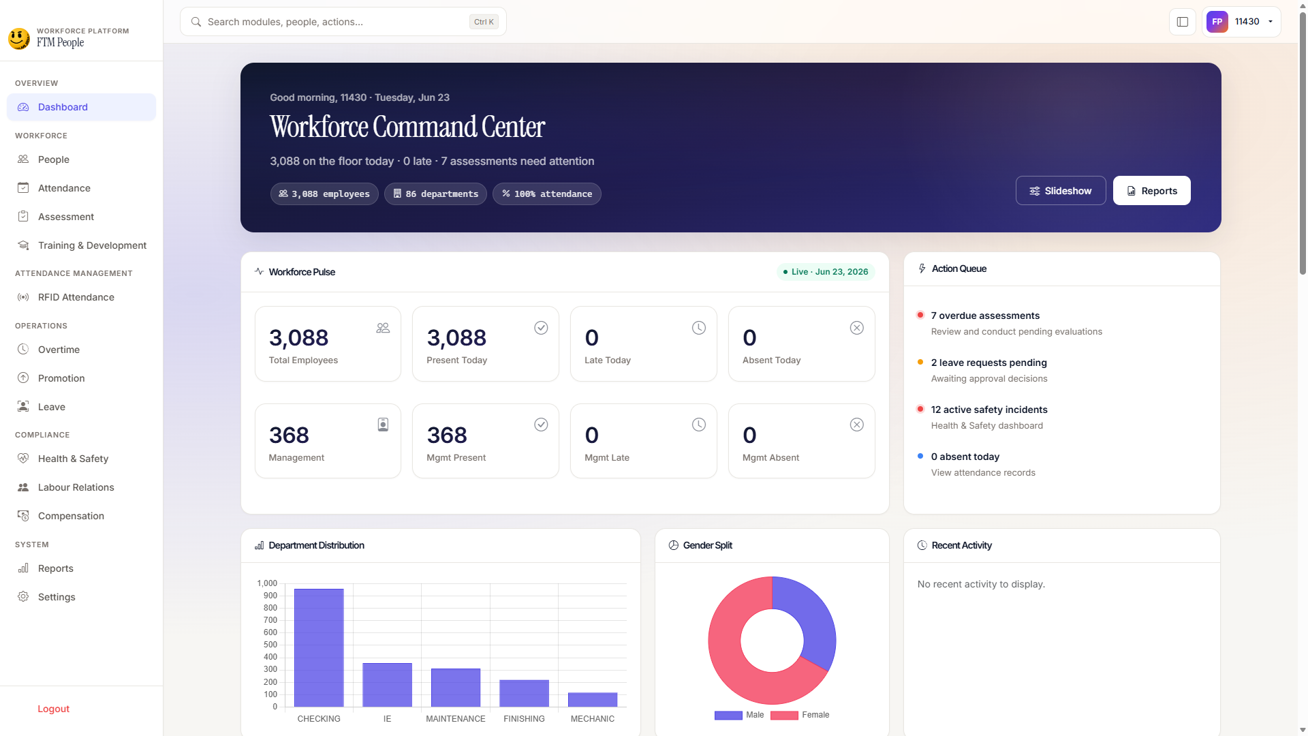Screen dimensions: 1308x736
Task: Click the Assessment clipboard icon
Action: coord(23,217)
